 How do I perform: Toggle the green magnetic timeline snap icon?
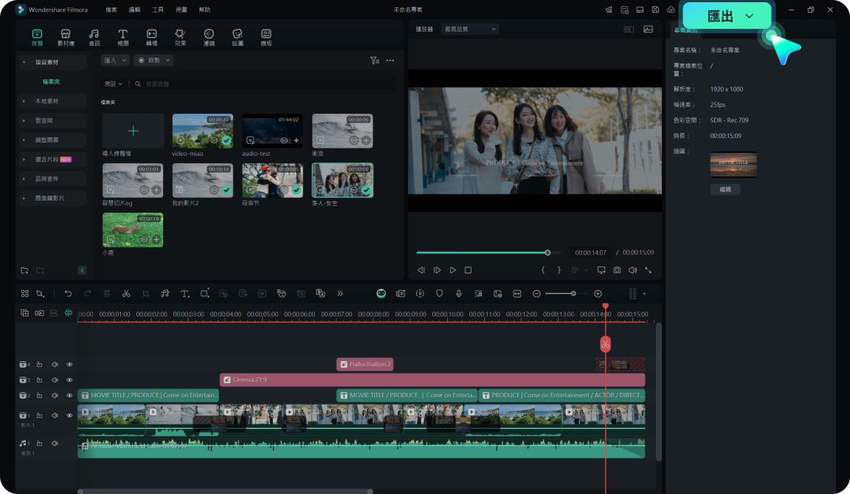click(69, 313)
